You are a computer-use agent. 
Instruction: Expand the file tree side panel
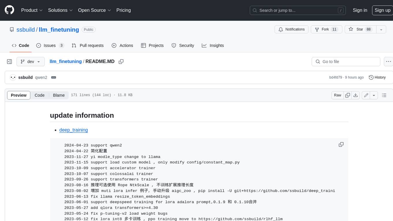tap(10, 62)
